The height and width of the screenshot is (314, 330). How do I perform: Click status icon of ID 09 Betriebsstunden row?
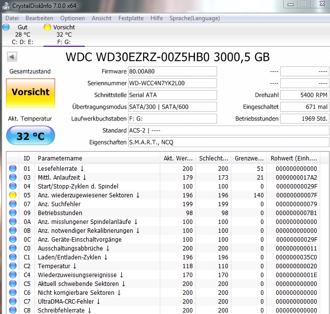(13, 213)
